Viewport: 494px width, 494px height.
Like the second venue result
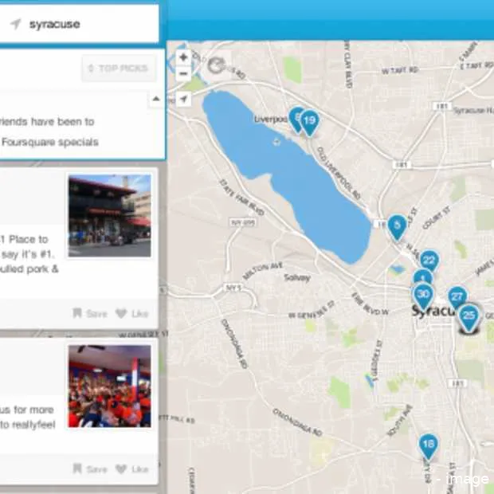click(132, 469)
